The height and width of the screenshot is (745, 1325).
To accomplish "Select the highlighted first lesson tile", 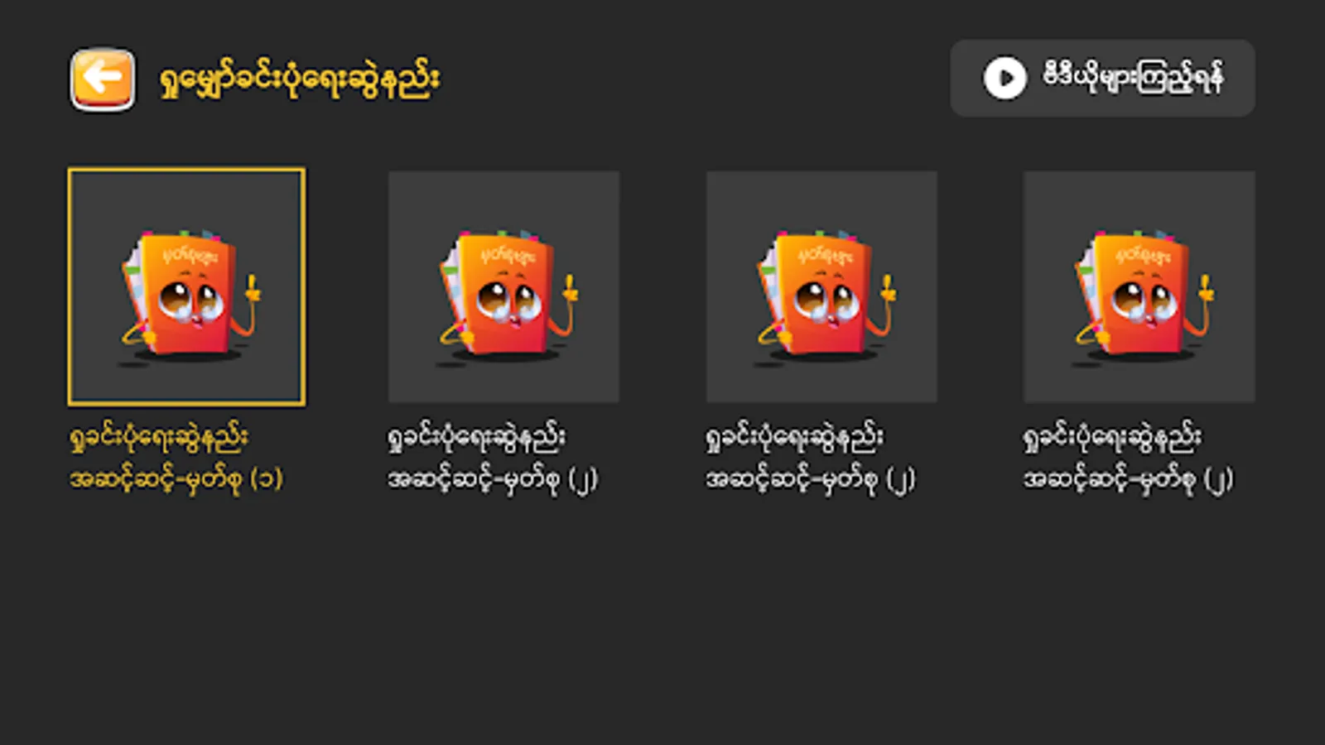I will [x=186, y=286].
